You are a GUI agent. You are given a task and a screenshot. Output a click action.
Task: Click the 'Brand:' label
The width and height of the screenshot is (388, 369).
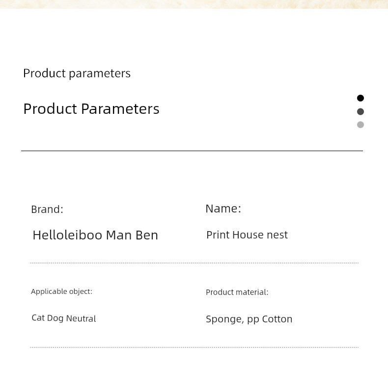pos(47,210)
